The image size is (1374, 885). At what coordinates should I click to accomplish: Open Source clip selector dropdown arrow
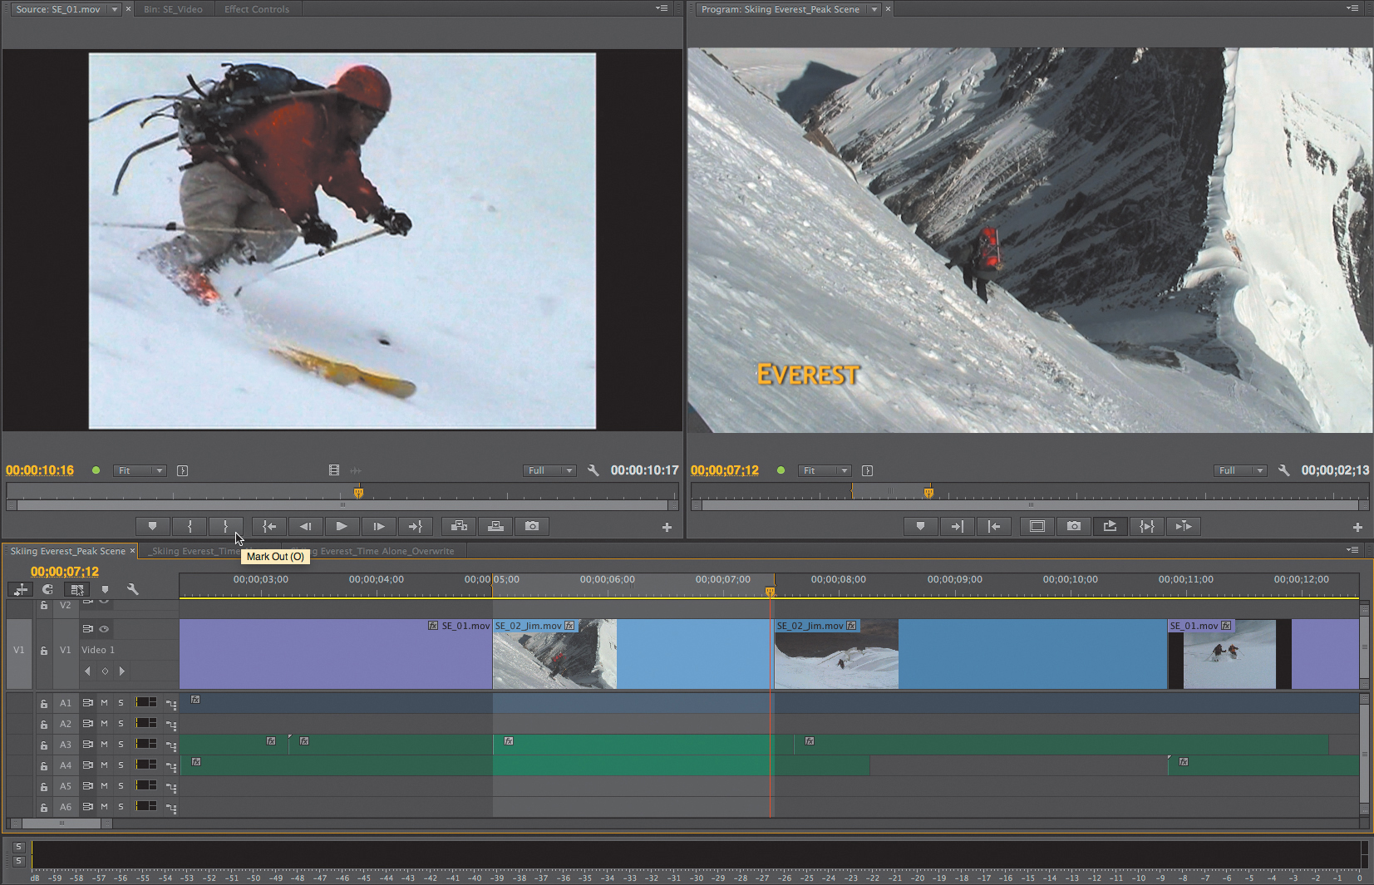point(114,9)
